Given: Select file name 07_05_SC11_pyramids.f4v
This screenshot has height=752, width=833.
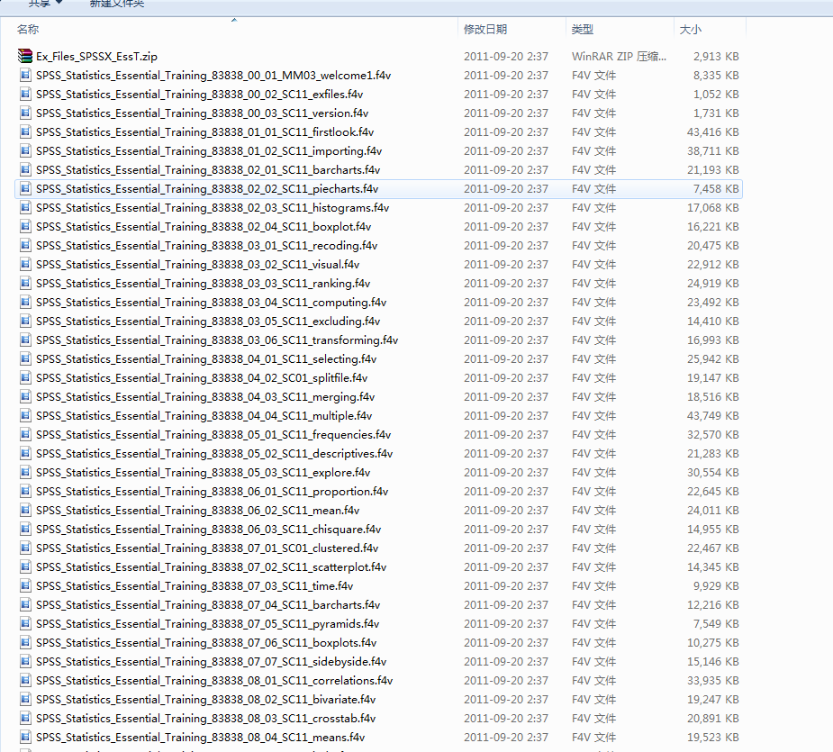Looking at the screenshot, I should click(208, 624).
